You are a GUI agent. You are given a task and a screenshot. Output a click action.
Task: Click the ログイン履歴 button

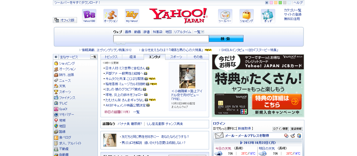point(281,129)
